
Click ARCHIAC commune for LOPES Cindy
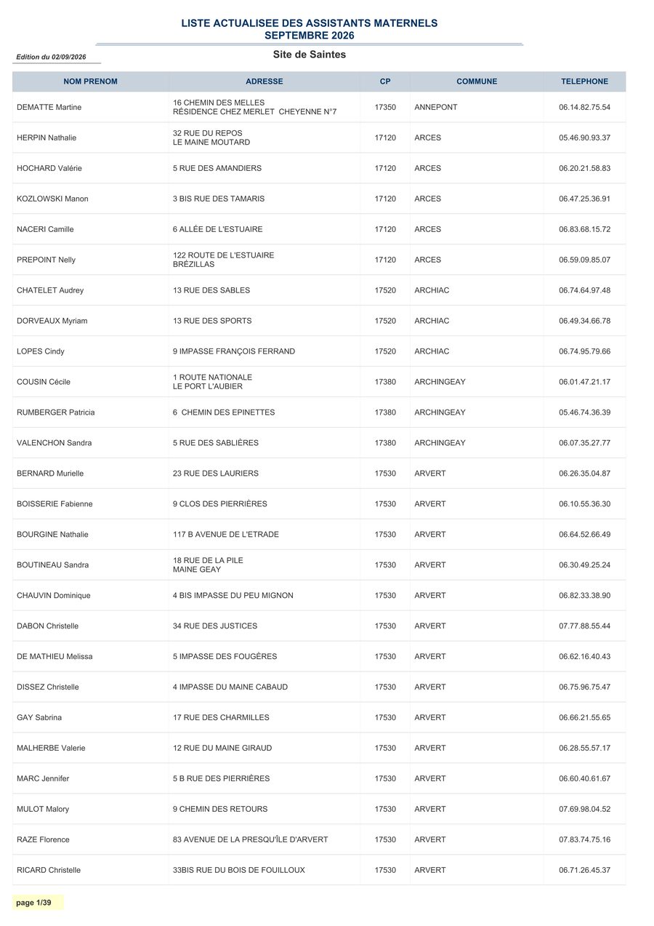432,351
